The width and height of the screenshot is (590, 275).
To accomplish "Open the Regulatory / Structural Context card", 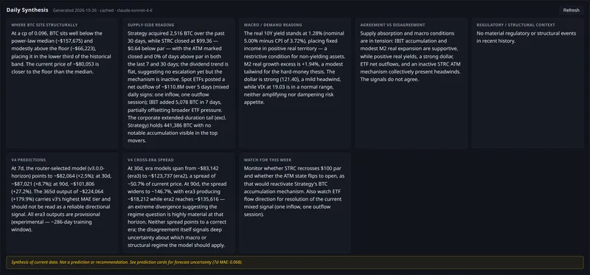I will coord(527,83).
